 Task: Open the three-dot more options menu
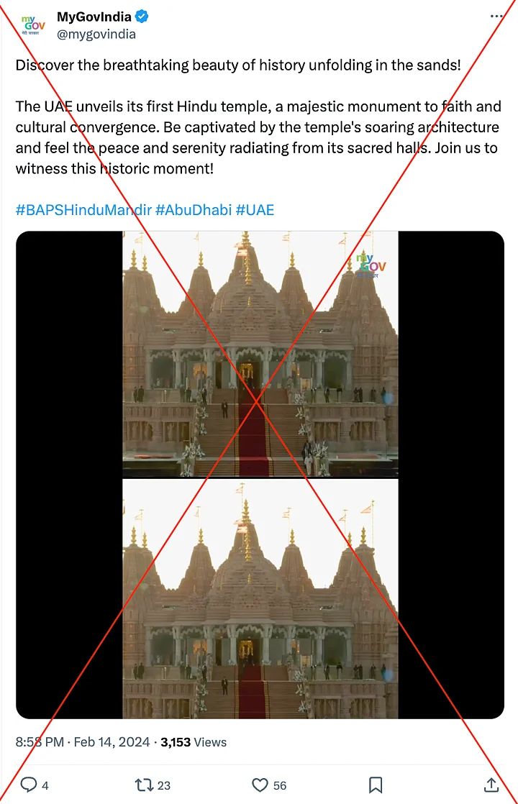(496, 17)
